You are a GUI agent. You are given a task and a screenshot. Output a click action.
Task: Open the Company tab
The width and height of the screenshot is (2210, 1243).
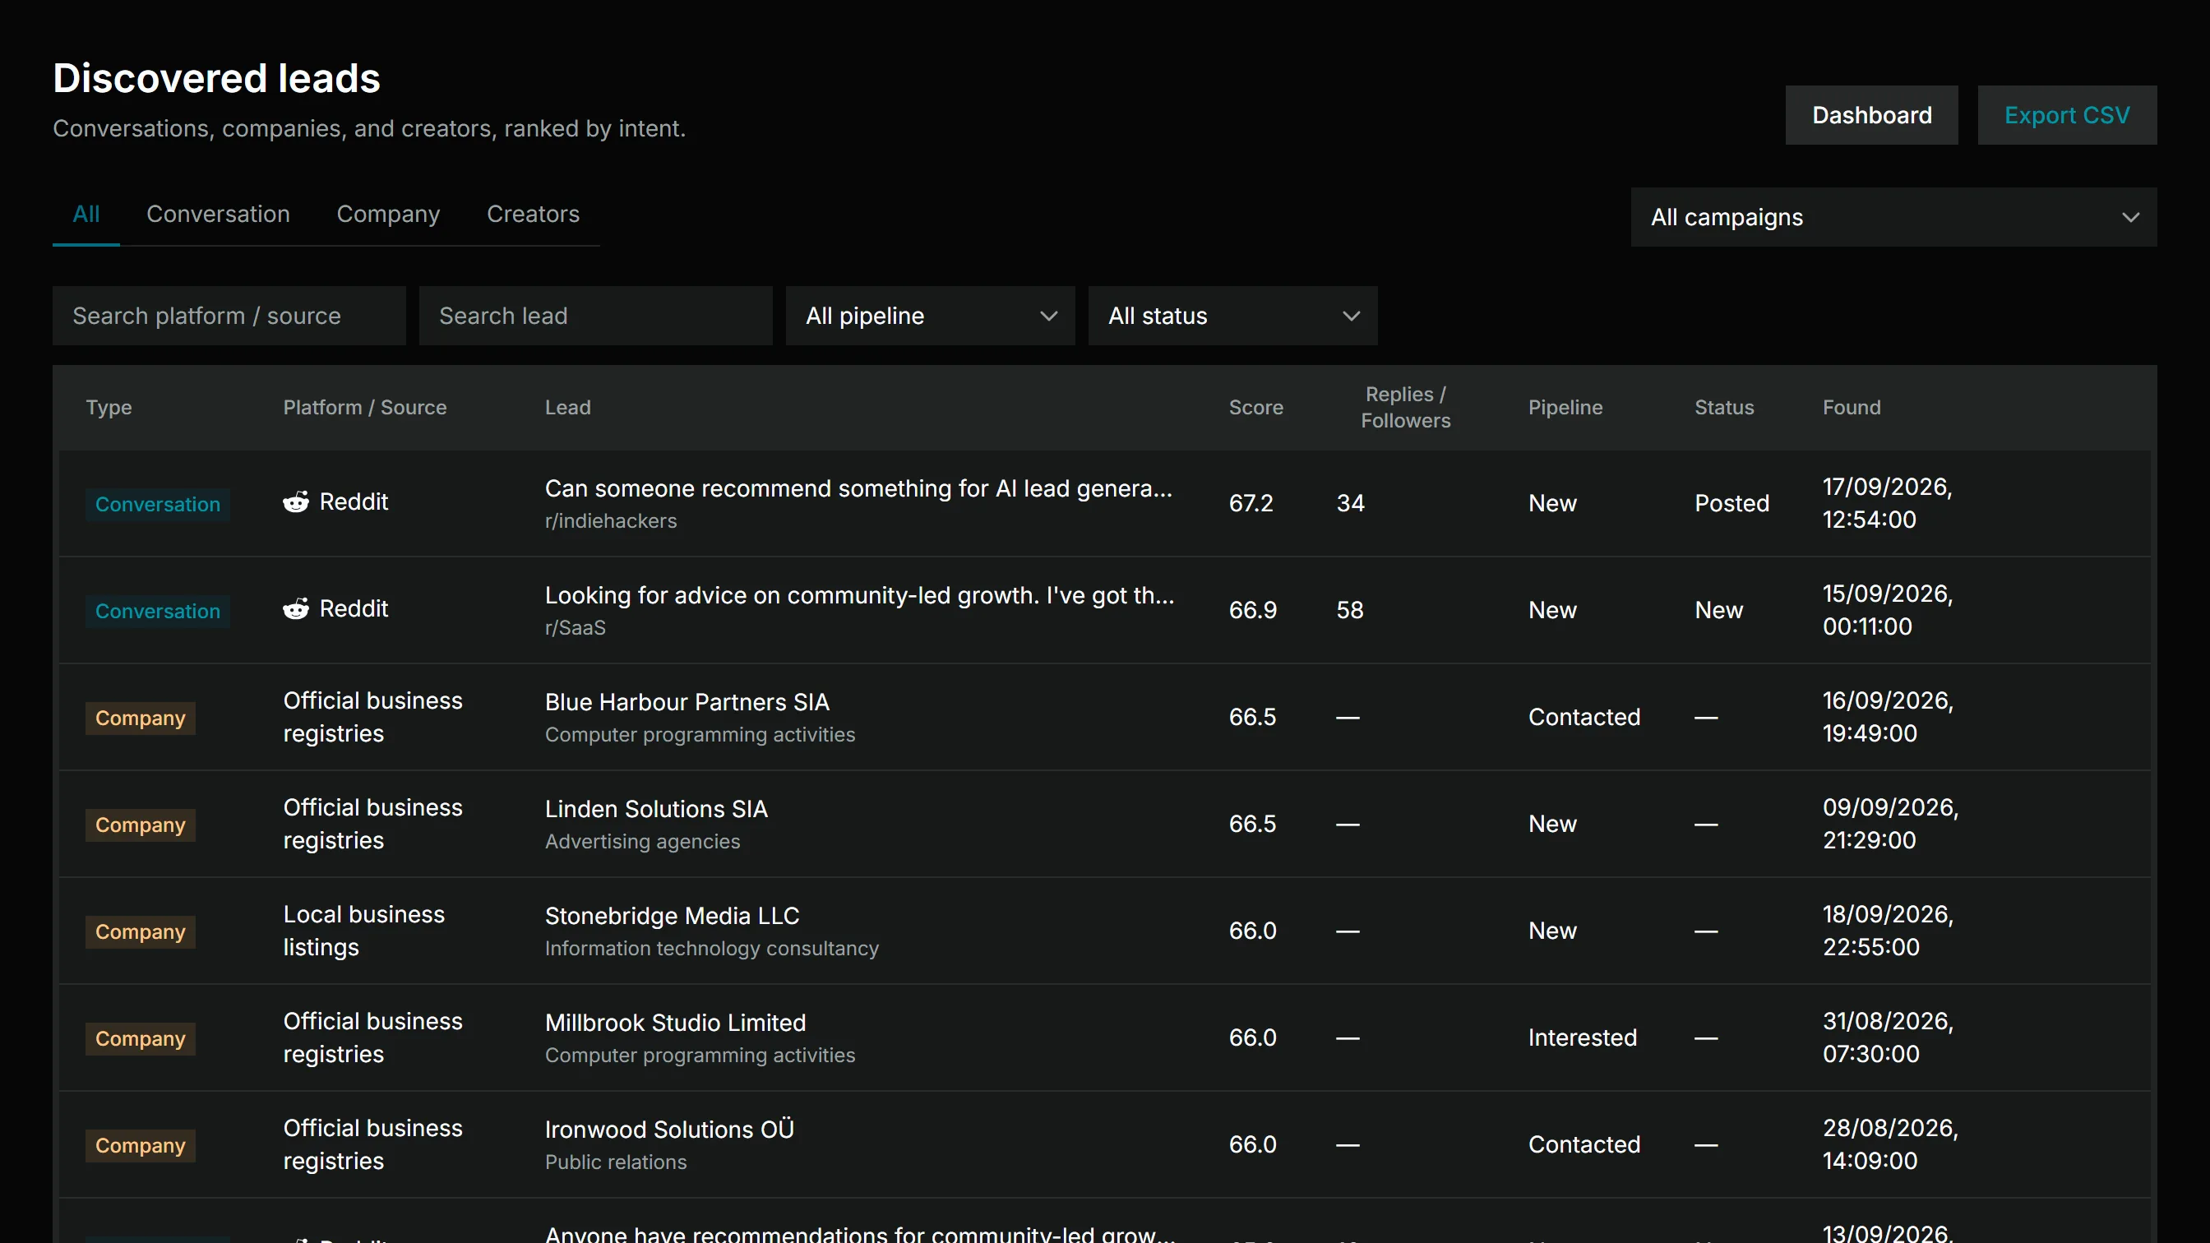coord(388,215)
